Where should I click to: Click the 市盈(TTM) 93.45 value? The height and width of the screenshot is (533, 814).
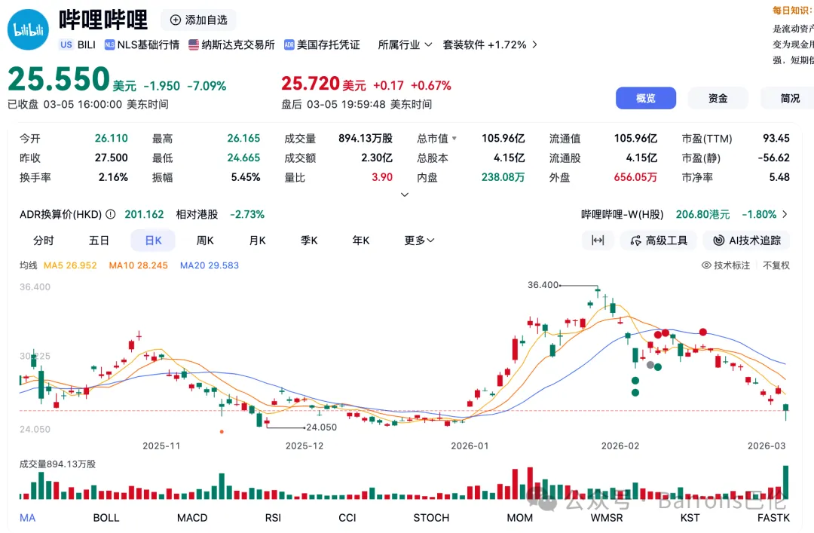tap(776, 138)
